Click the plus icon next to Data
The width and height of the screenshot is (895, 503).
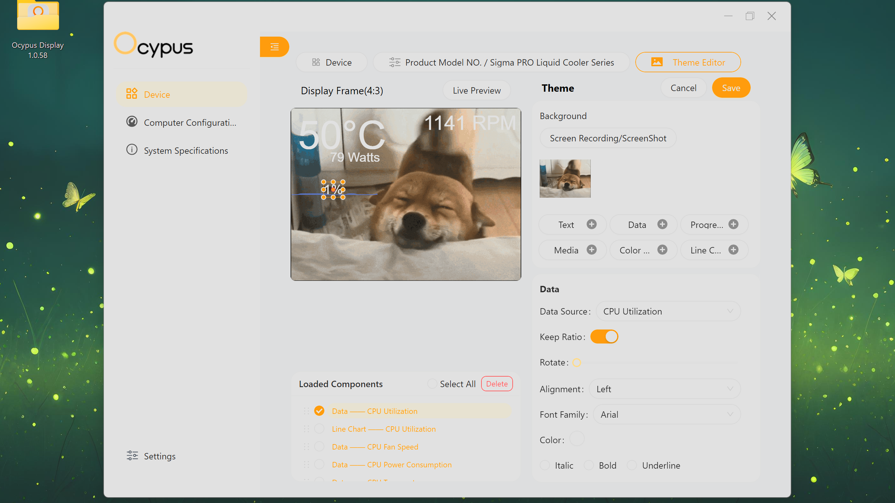pos(662,224)
